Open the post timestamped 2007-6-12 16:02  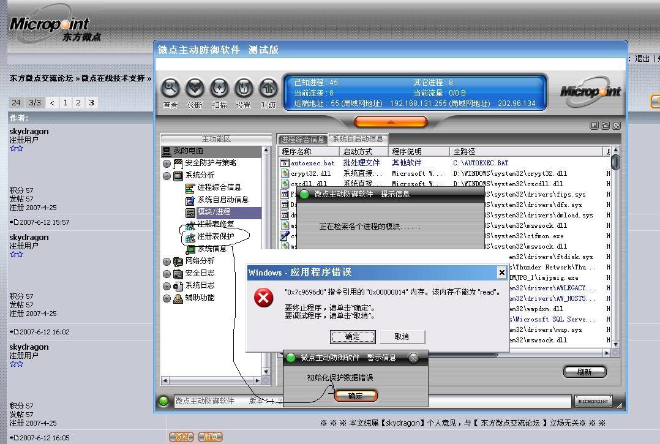44,332
